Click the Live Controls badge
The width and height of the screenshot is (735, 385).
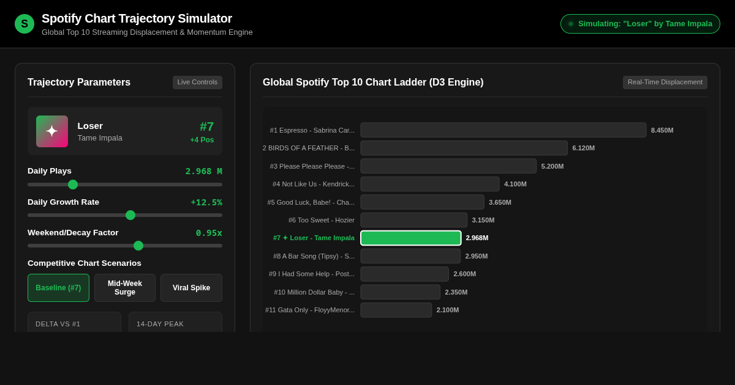click(x=197, y=82)
